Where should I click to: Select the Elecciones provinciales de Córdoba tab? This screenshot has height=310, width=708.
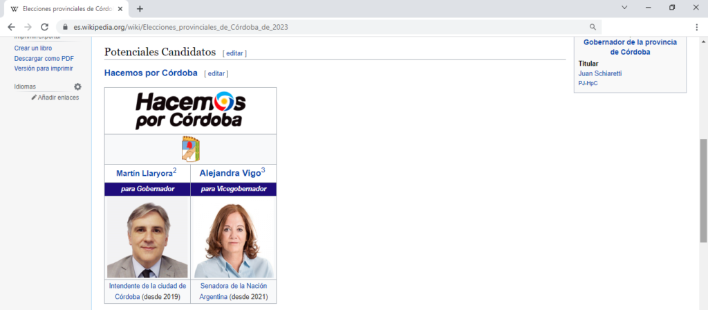coord(67,8)
